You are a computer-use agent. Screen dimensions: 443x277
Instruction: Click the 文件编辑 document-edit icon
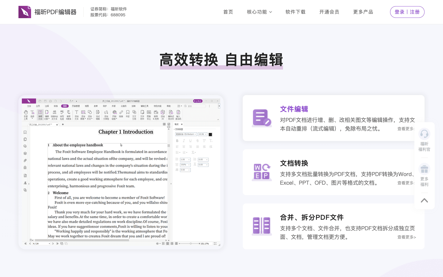[261, 118]
